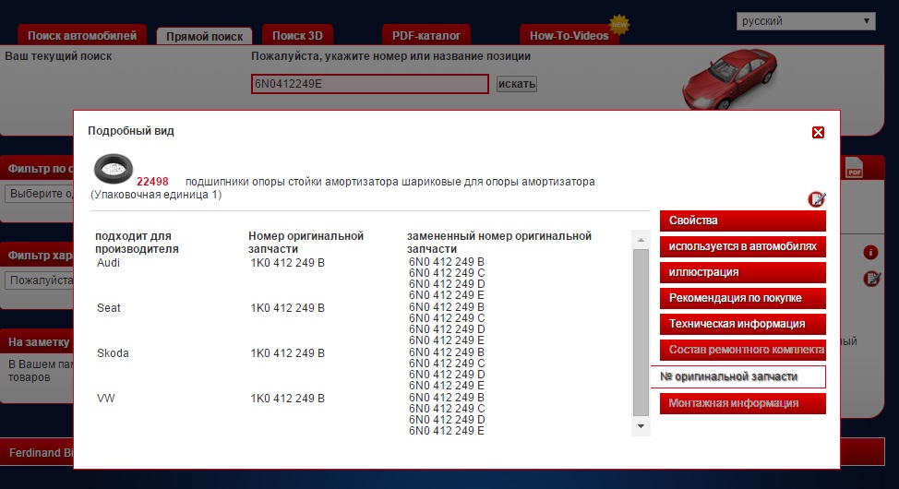Click the notepad edit icon in the dialog
Screen dimensions: 899x489
pos(817,199)
